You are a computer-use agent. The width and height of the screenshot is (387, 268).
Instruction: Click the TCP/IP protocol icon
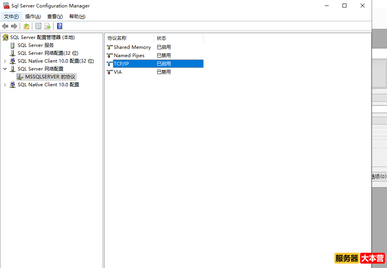tap(108, 63)
